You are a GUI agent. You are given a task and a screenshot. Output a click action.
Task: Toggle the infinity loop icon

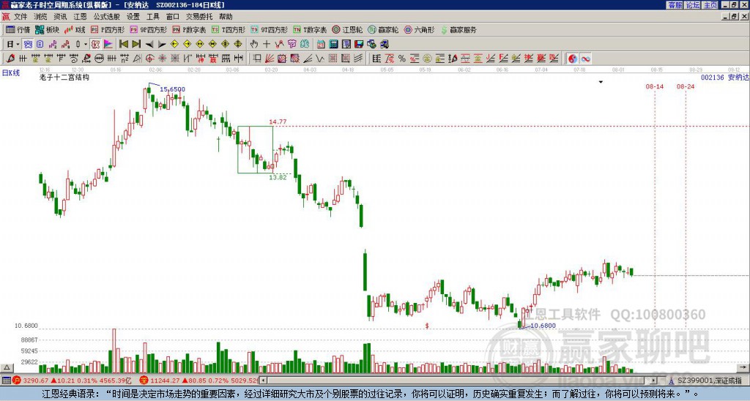click(x=585, y=59)
